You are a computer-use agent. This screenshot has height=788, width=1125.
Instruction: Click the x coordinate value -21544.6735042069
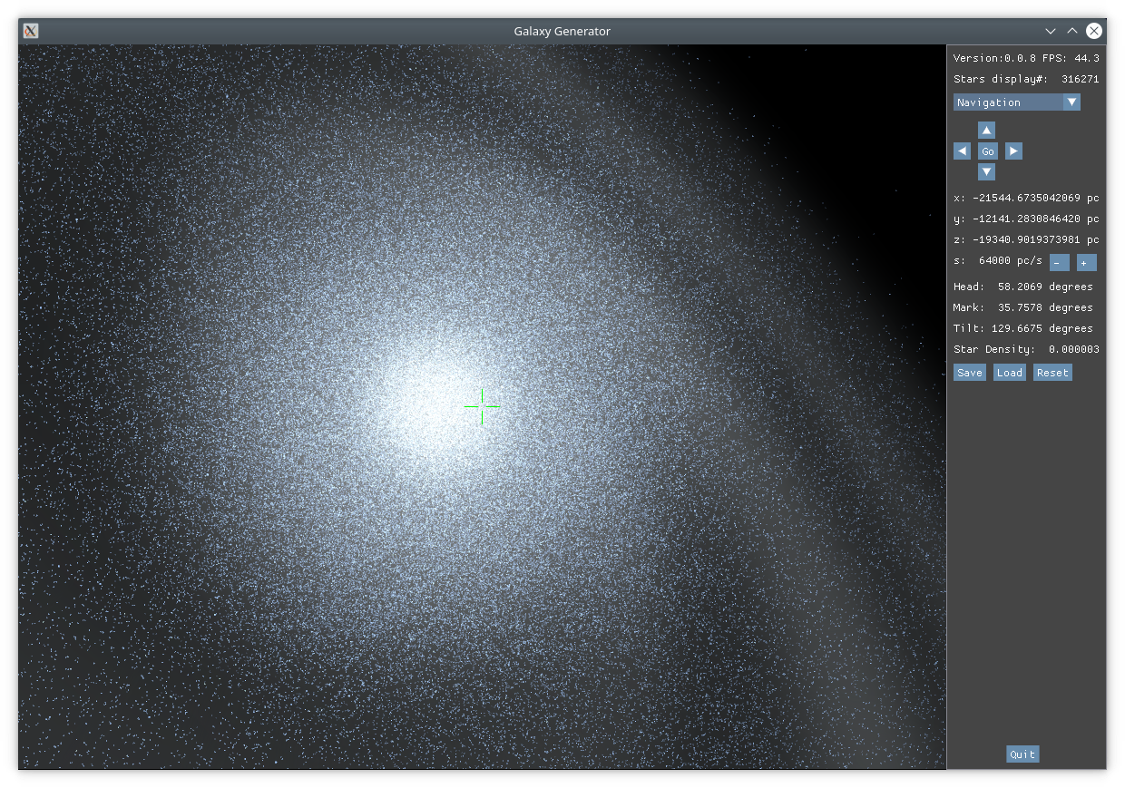pyautogui.click(x=1026, y=198)
